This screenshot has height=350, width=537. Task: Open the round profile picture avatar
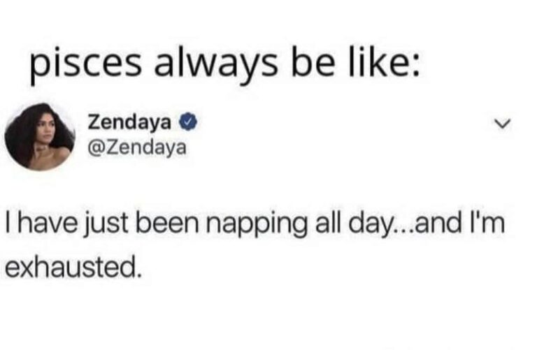40,136
